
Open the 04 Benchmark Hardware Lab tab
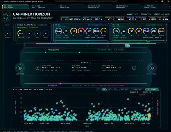click(100, 7)
